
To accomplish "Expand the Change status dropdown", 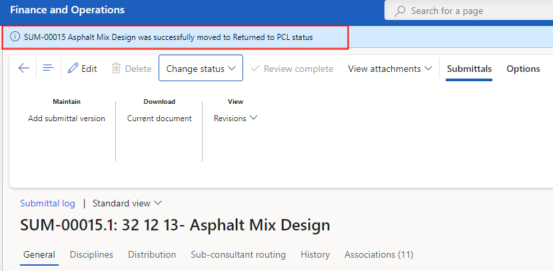I will tap(201, 68).
